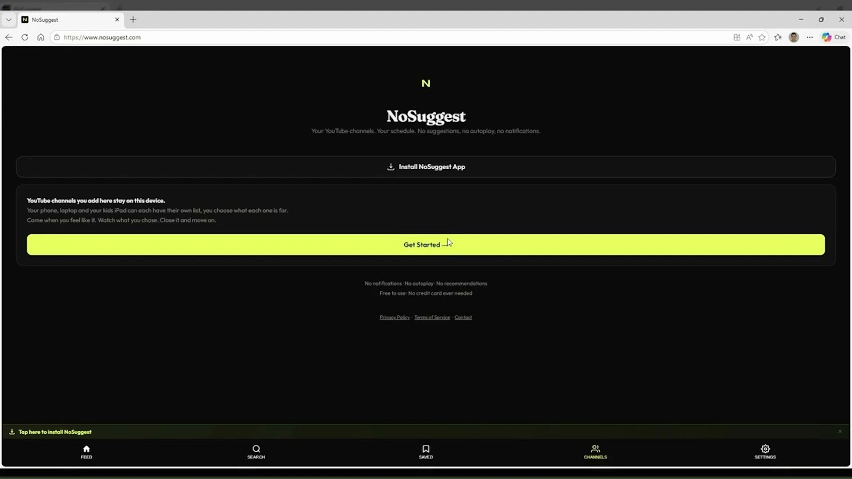Expand the tab actions dropdown
The height and width of the screenshot is (479, 852).
point(9,20)
